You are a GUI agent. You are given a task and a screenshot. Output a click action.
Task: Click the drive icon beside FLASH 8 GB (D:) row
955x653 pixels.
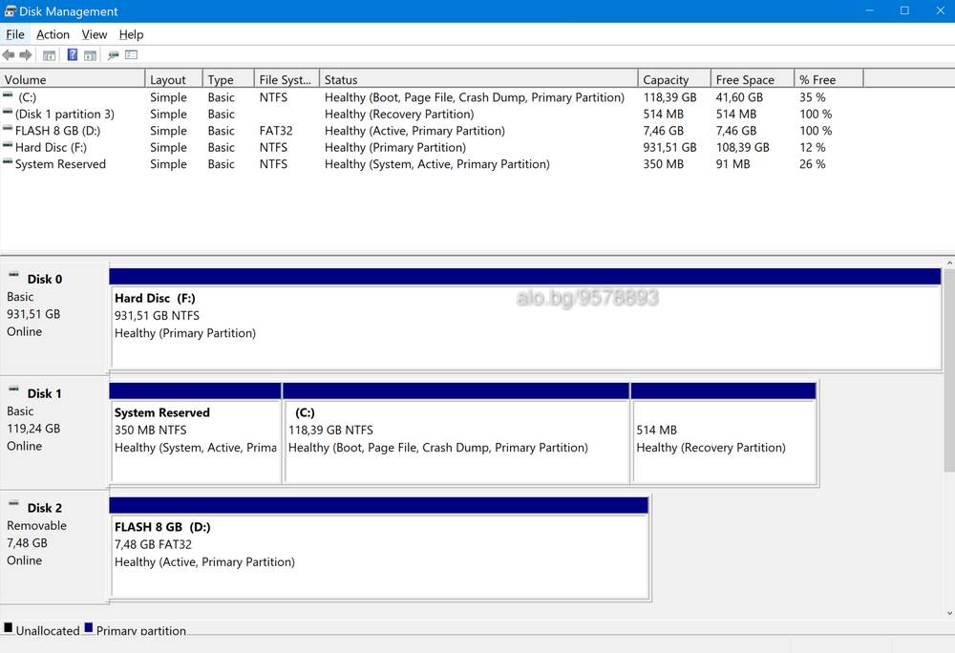8,129
